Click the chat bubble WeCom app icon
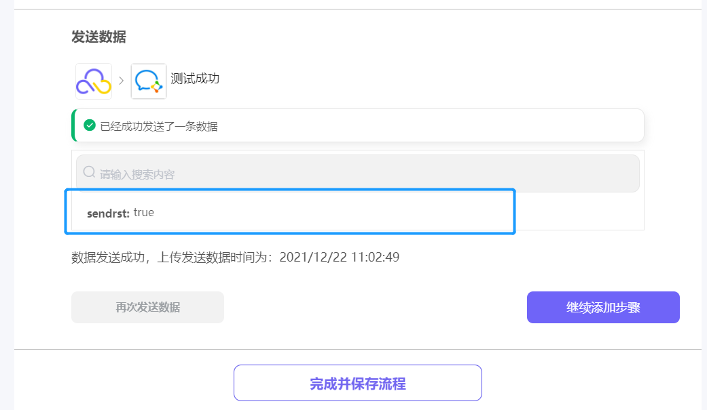 coord(148,81)
